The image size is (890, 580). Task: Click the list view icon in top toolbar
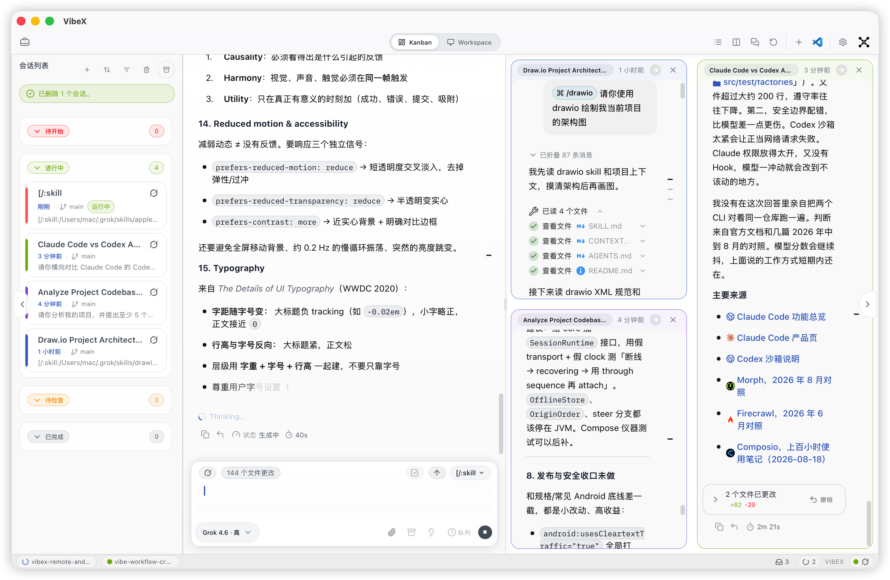tap(717, 42)
